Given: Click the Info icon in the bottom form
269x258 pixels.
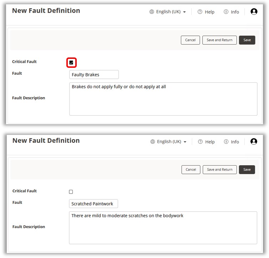Looking at the screenshot, I should 226,142.
